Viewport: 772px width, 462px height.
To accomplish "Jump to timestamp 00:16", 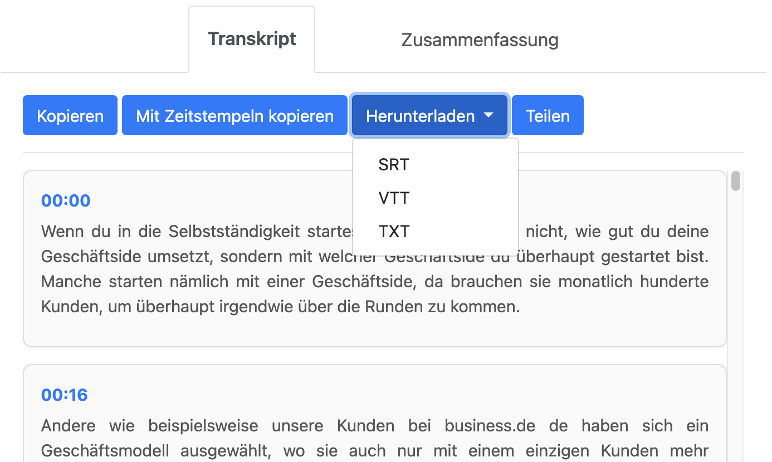I will coord(65,395).
